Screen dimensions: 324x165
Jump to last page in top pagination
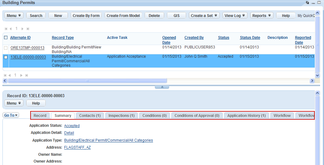(x=28, y=29)
